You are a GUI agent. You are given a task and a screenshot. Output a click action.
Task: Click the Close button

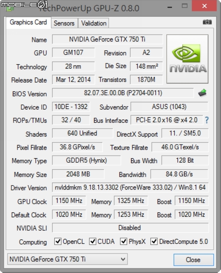[194, 260]
